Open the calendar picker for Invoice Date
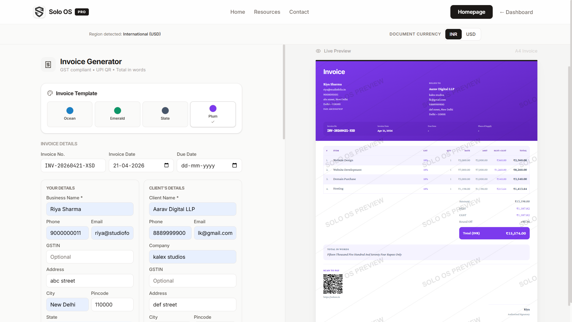This screenshot has width=572, height=322. (x=166, y=165)
